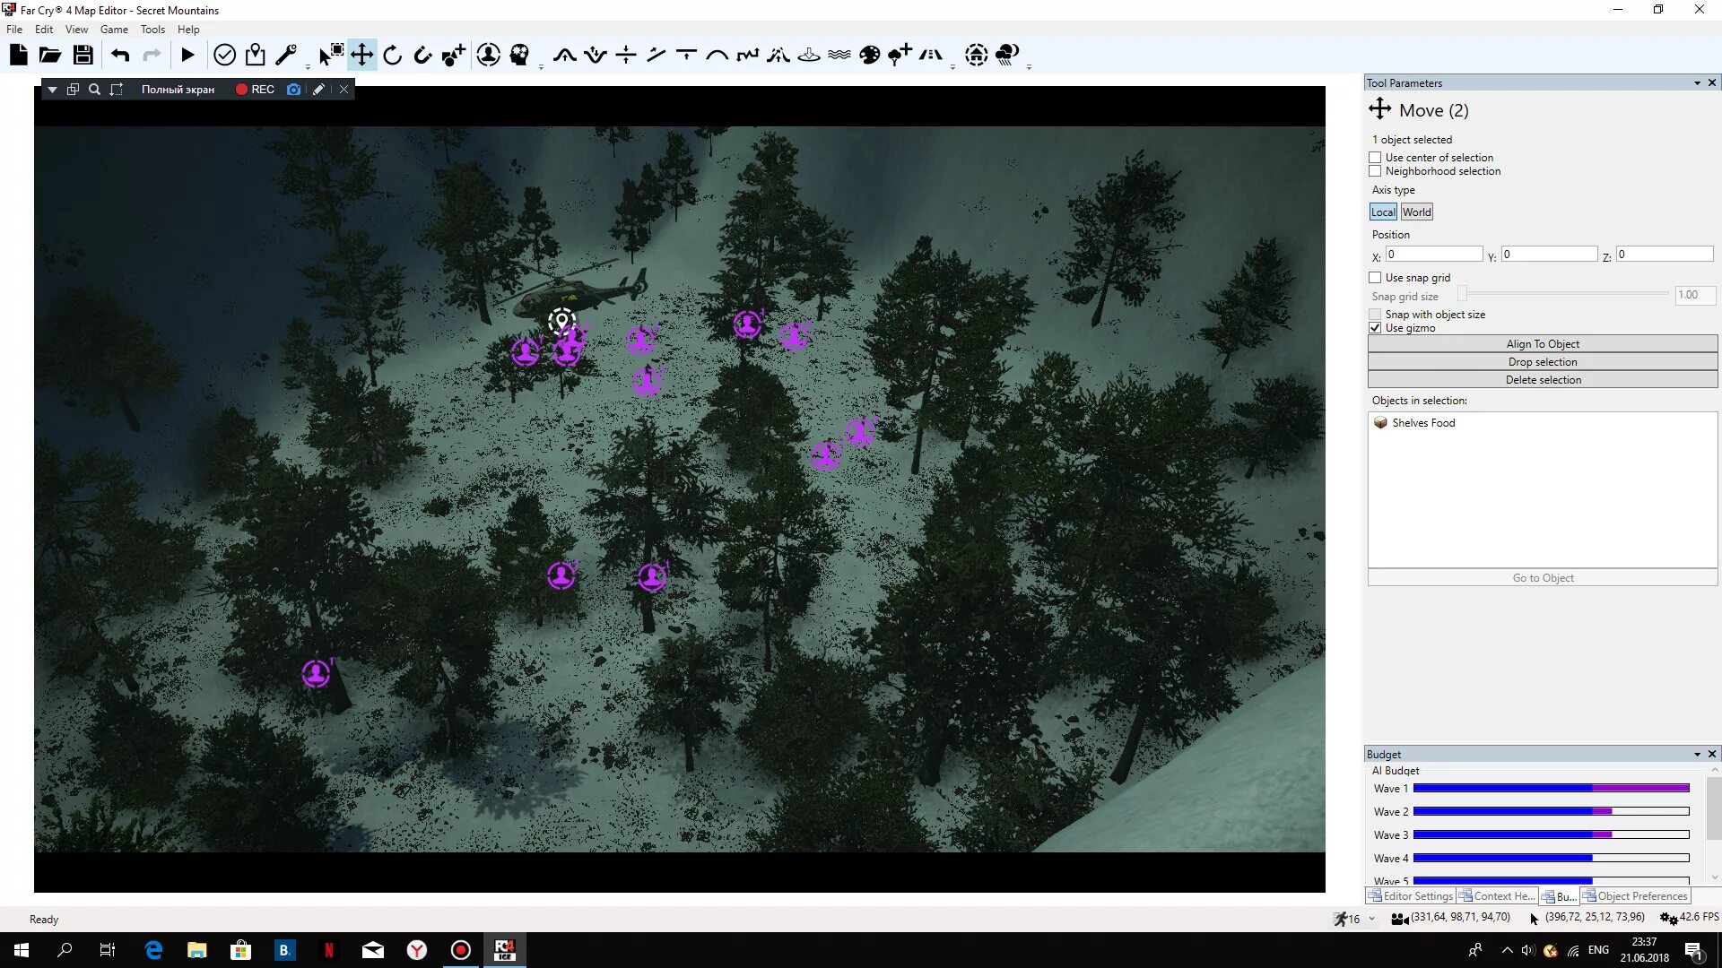
Task: Expand the weather toolbar overflow arrow
Action: [x=1029, y=67]
